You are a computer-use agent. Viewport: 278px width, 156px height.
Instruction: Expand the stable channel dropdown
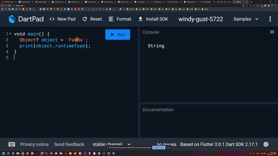(x=112, y=144)
